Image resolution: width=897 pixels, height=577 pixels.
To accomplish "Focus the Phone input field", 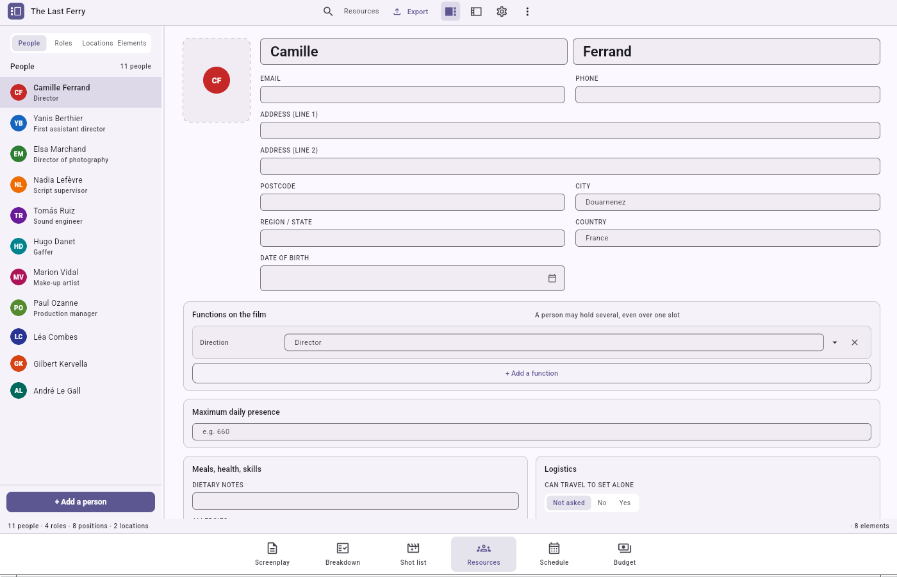I will [x=728, y=94].
